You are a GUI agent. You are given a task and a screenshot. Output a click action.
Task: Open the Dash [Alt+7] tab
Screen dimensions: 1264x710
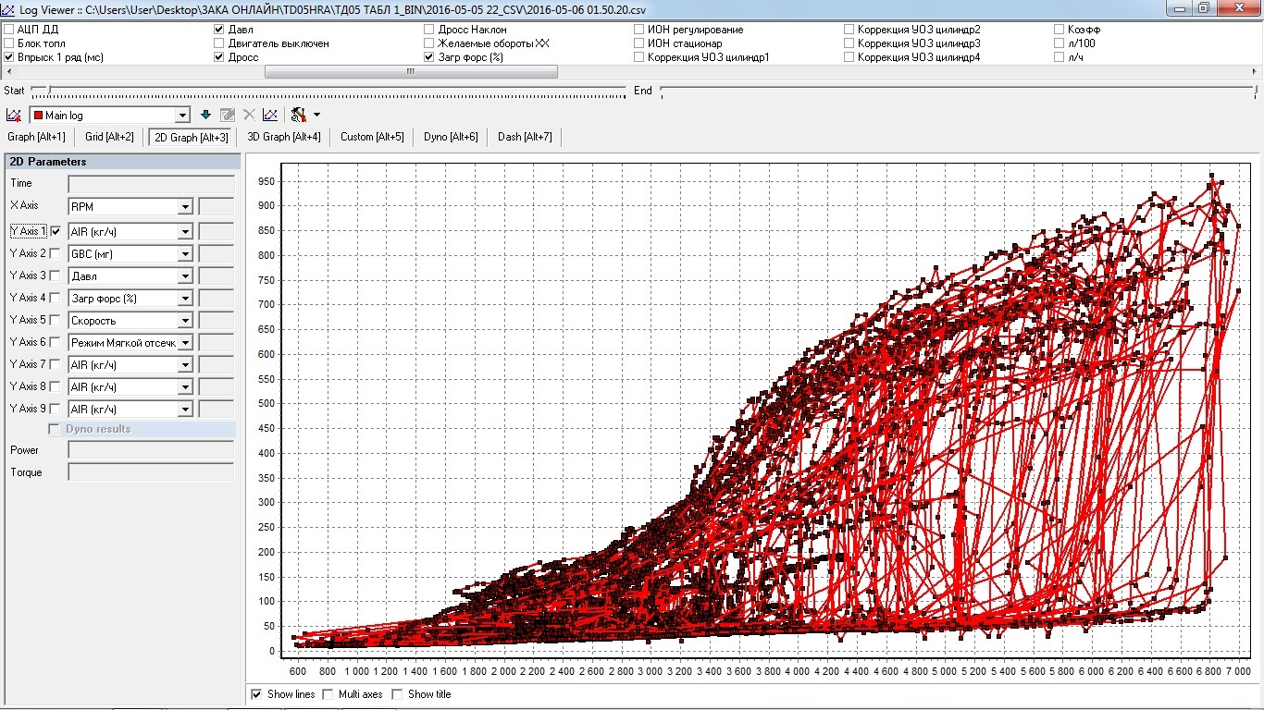click(x=525, y=137)
